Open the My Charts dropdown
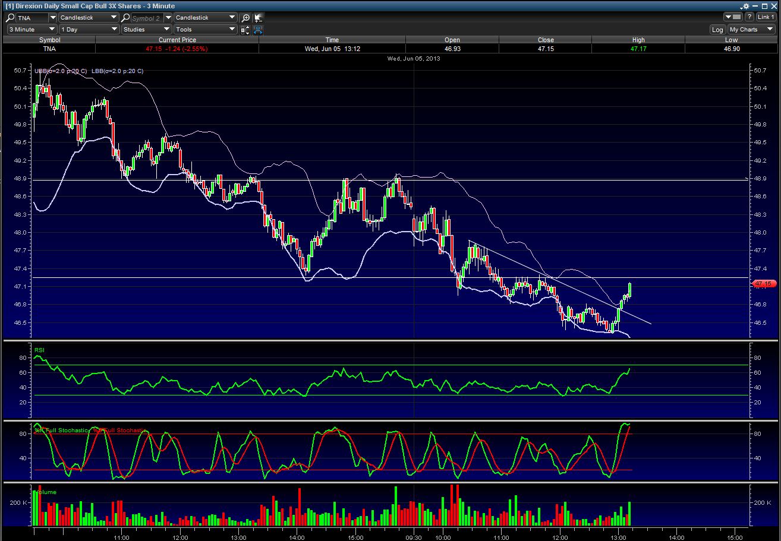 click(751, 30)
